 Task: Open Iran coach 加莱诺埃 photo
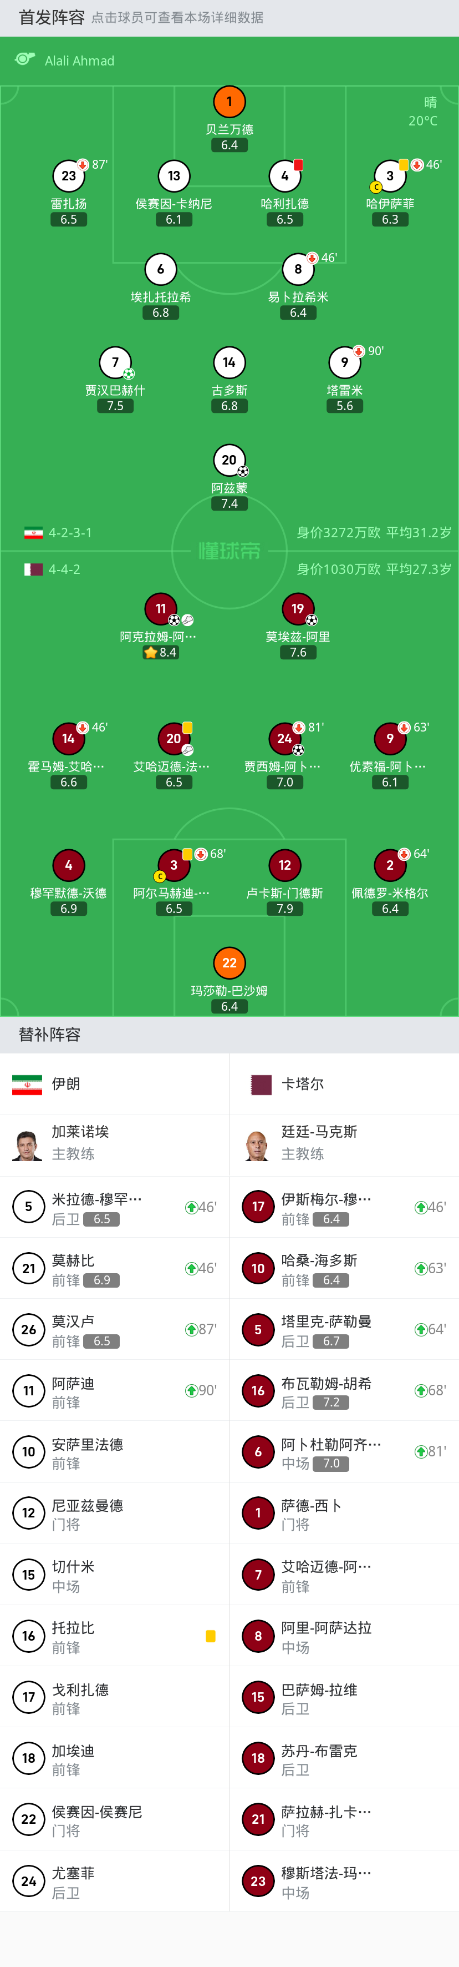28,1144
